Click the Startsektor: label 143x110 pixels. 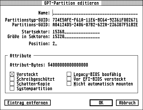click(x=36, y=32)
